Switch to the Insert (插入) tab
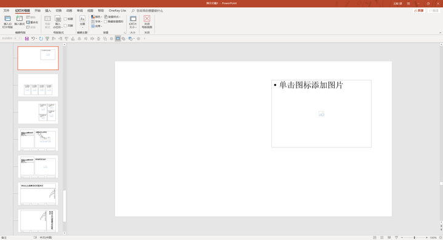Image resolution: width=443 pixels, height=240 pixels. [48, 10]
